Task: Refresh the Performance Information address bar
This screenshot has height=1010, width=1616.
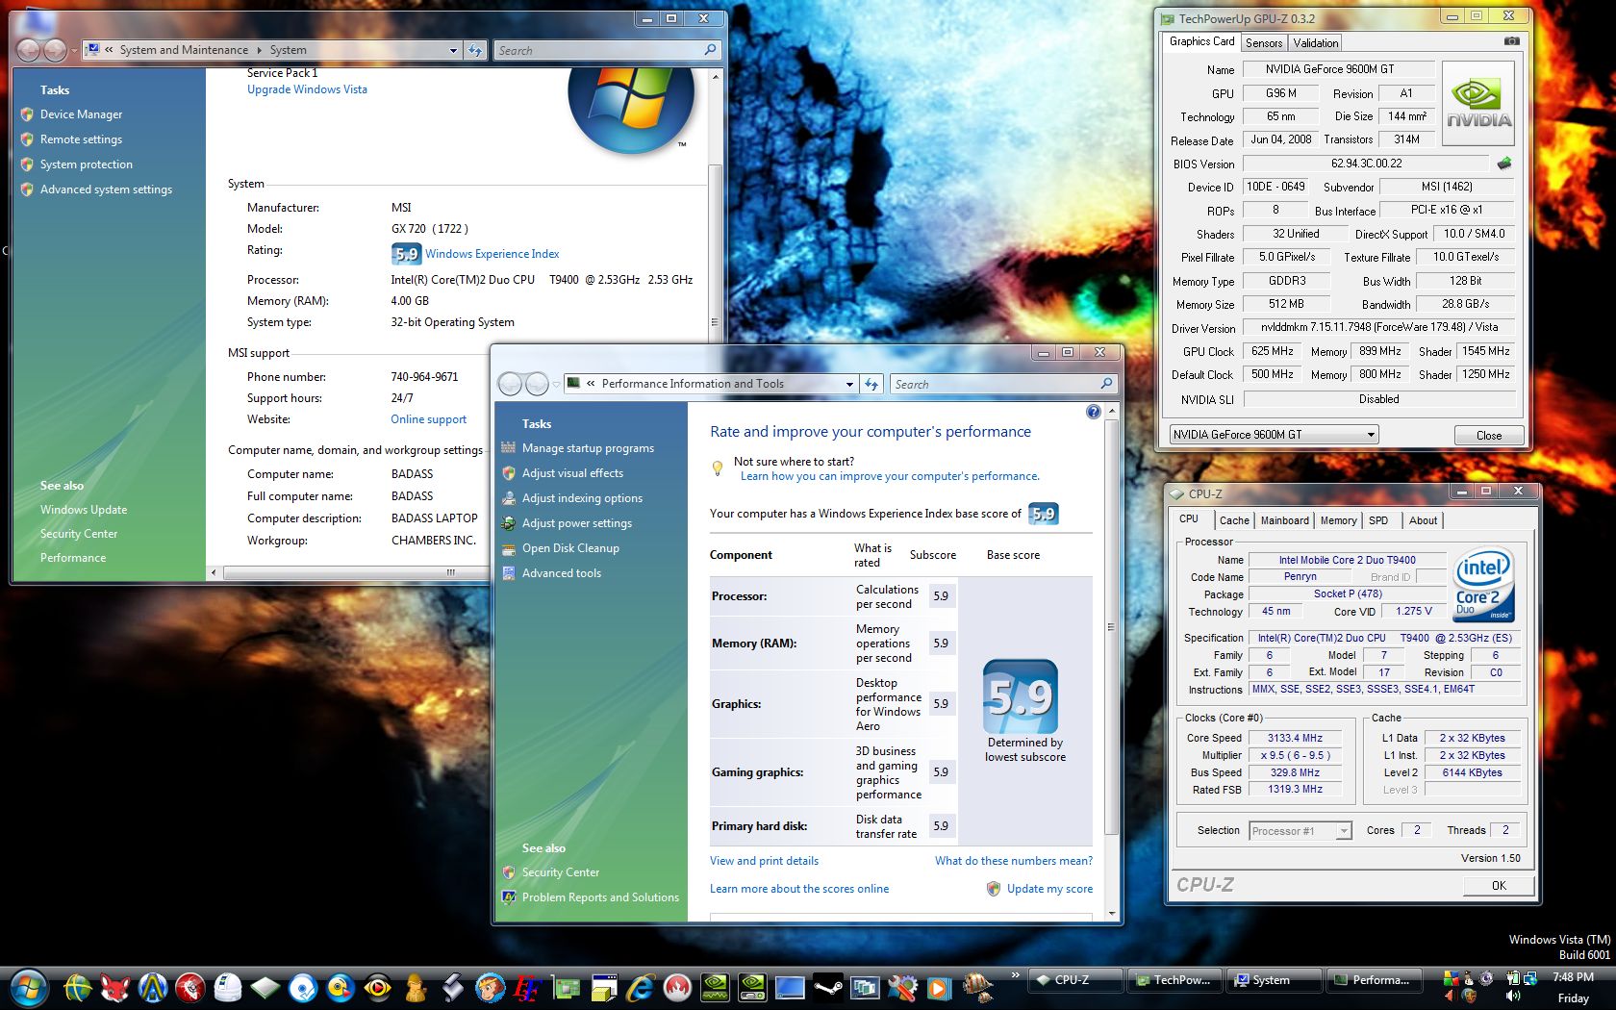Action: tap(871, 384)
